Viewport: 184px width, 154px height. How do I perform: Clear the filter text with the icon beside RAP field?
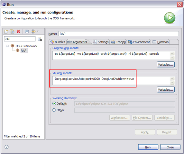(x=40, y=39)
